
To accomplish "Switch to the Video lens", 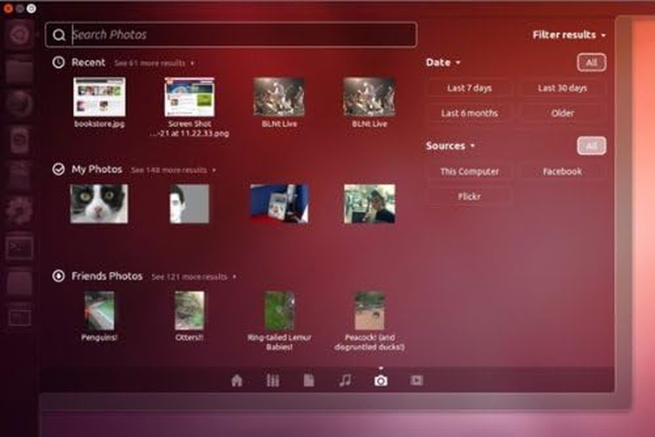I will [x=415, y=379].
